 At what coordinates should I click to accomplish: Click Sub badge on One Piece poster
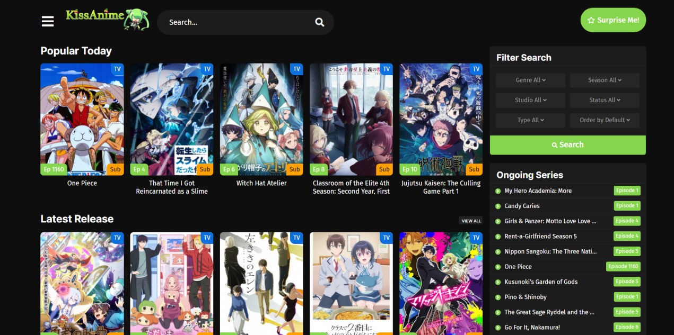click(115, 169)
